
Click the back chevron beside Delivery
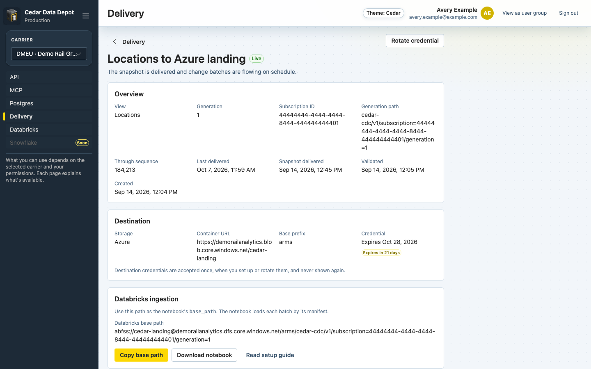[115, 41]
